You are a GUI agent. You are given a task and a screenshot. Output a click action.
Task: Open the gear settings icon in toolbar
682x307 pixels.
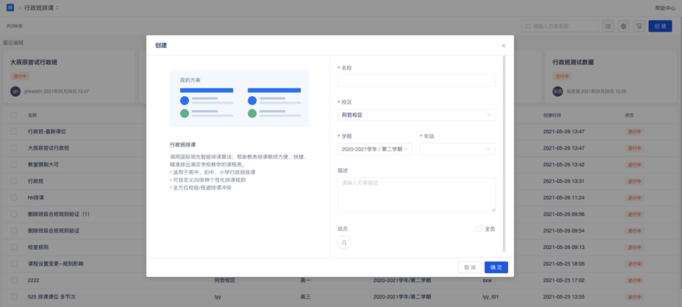point(623,26)
